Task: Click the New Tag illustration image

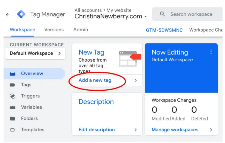Action: click(x=130, y=59)
